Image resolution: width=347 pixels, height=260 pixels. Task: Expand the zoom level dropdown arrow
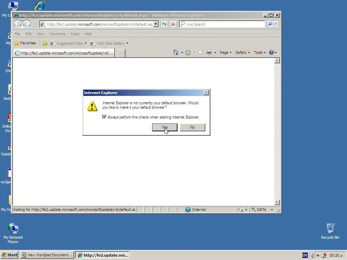click(272, 210)
